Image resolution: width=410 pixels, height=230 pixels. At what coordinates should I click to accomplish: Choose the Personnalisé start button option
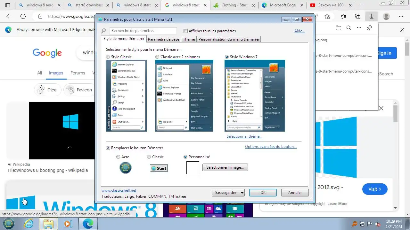[185, 157]
